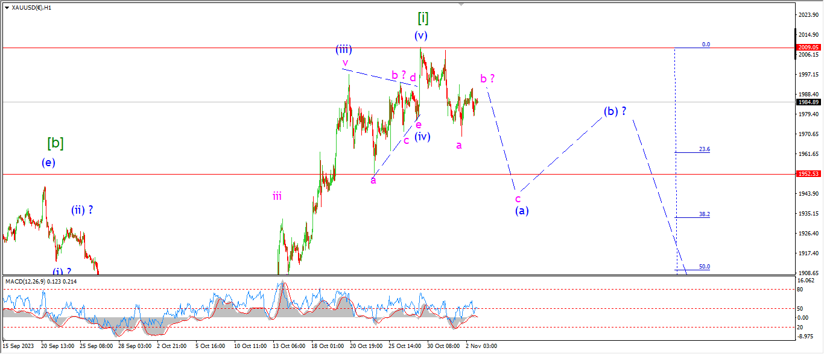The height and width of the screenshot is (354, 824).
Task: Click the 15 Sep 2023 date label
Action: tap(17, 346)
